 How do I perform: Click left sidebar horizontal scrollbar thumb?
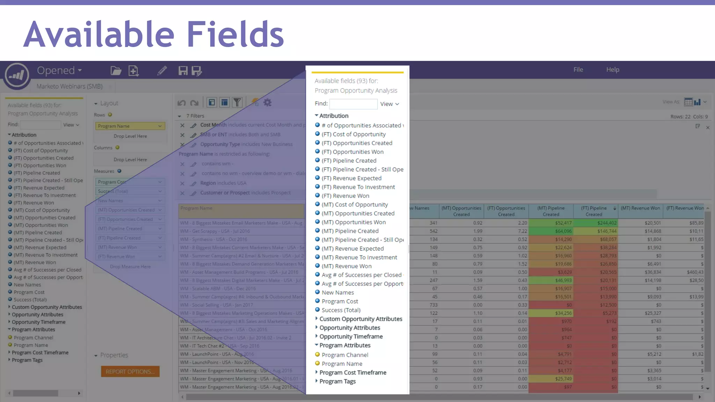tap(36, 393)
